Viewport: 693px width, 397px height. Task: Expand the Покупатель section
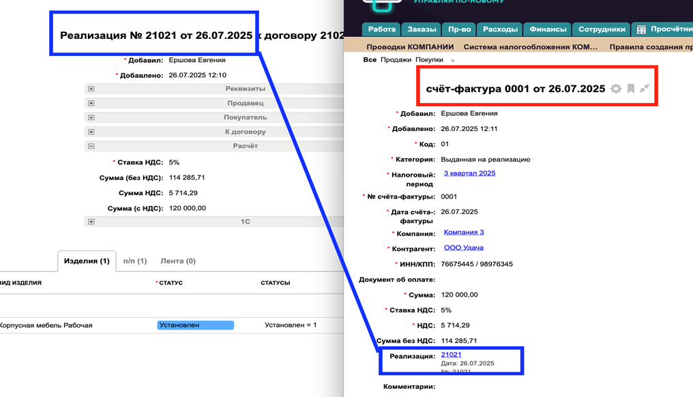[x=91, y=117]
